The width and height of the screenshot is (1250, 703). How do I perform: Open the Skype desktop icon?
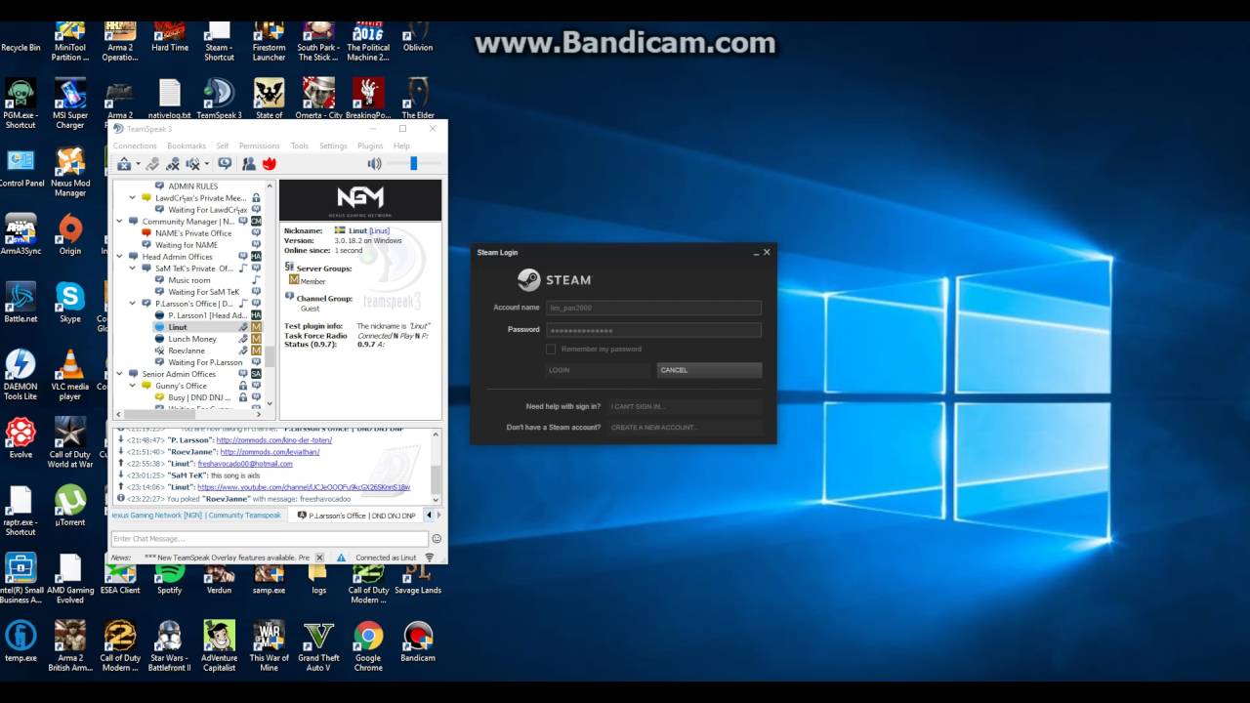[70, 303]
